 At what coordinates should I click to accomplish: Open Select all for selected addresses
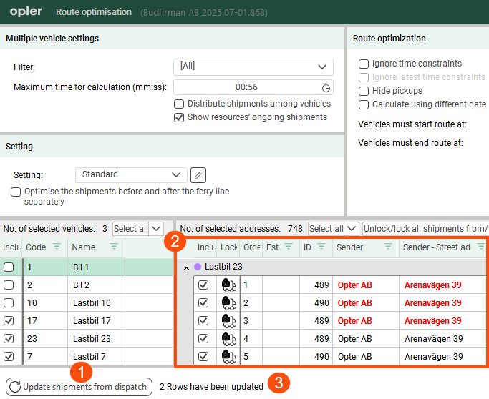(333, 229)
